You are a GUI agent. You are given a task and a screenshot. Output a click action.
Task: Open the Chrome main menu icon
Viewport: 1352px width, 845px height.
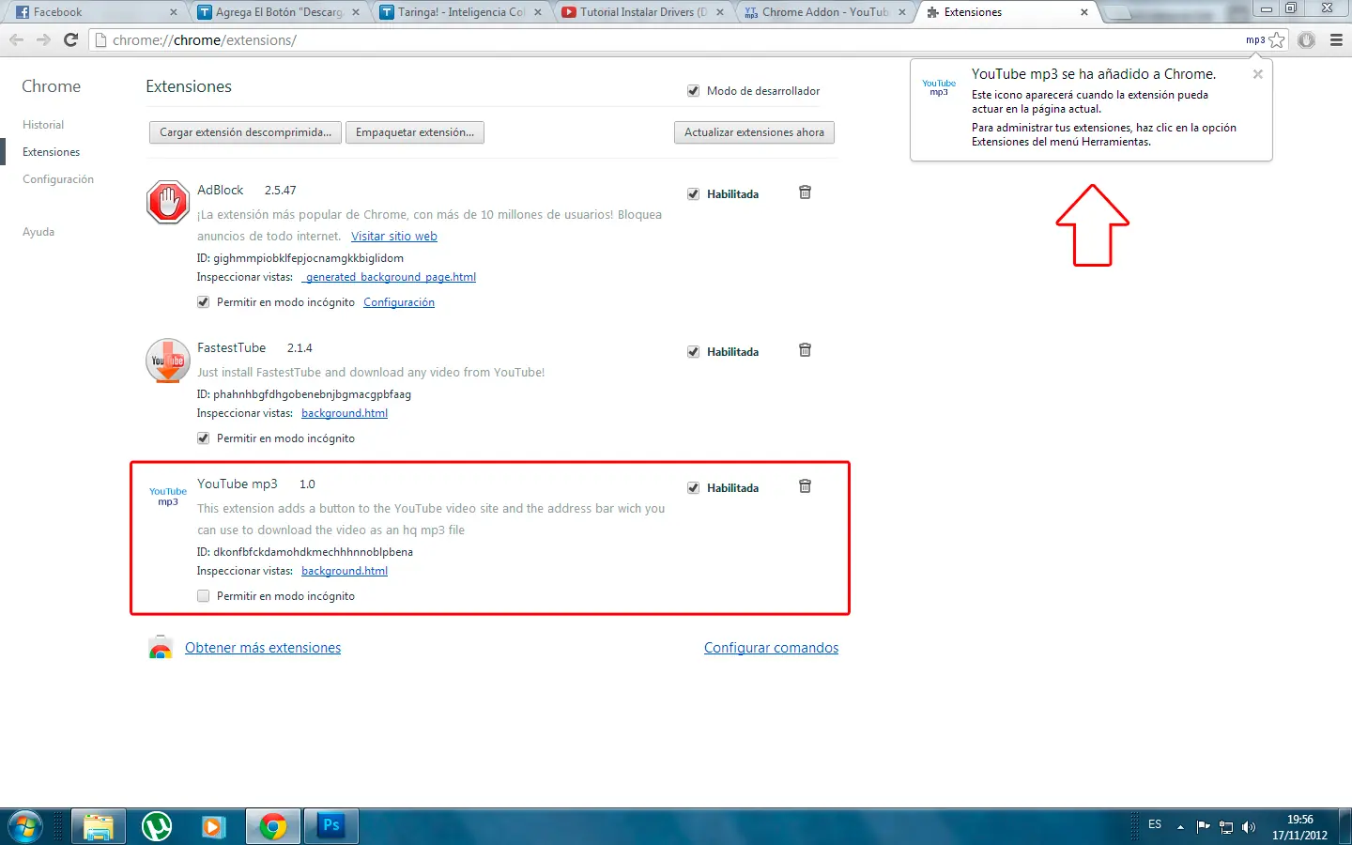[1336, 40]
